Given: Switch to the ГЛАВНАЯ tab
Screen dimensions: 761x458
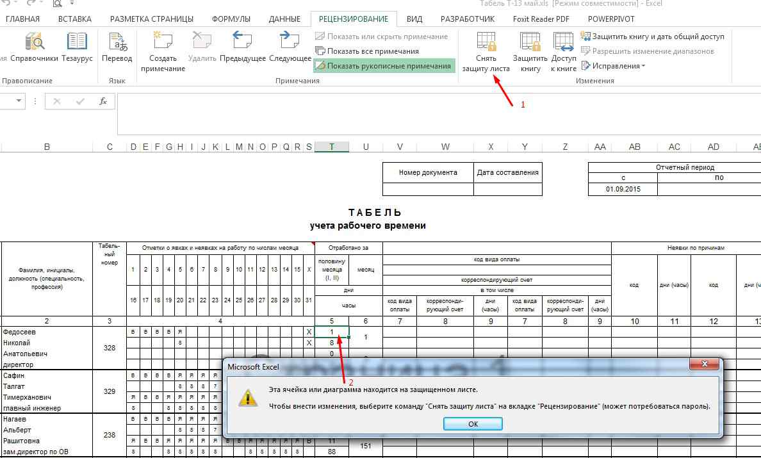Looking at the screenshot, I should pos(23,19).
